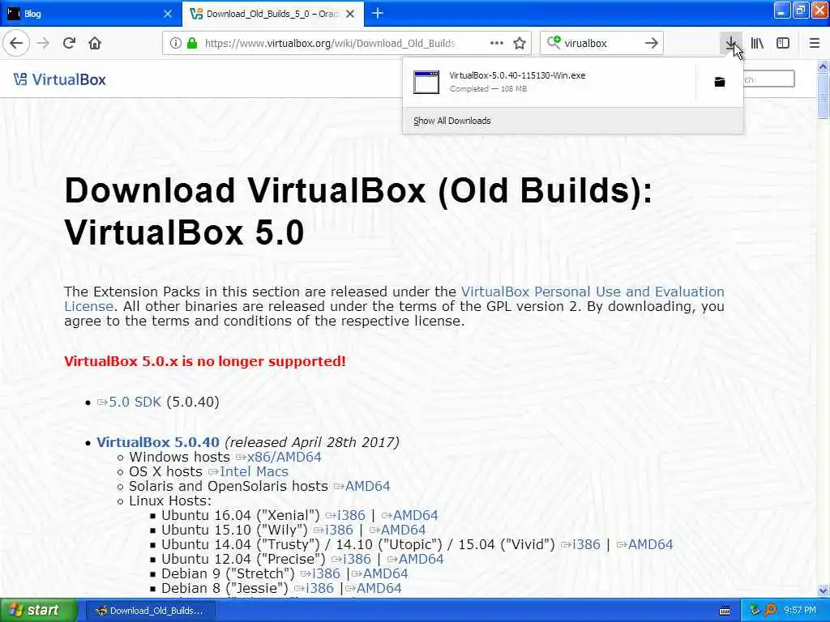Click the page search field in VirtualBox header
The image size is (830, 622).
click(768, 79)
